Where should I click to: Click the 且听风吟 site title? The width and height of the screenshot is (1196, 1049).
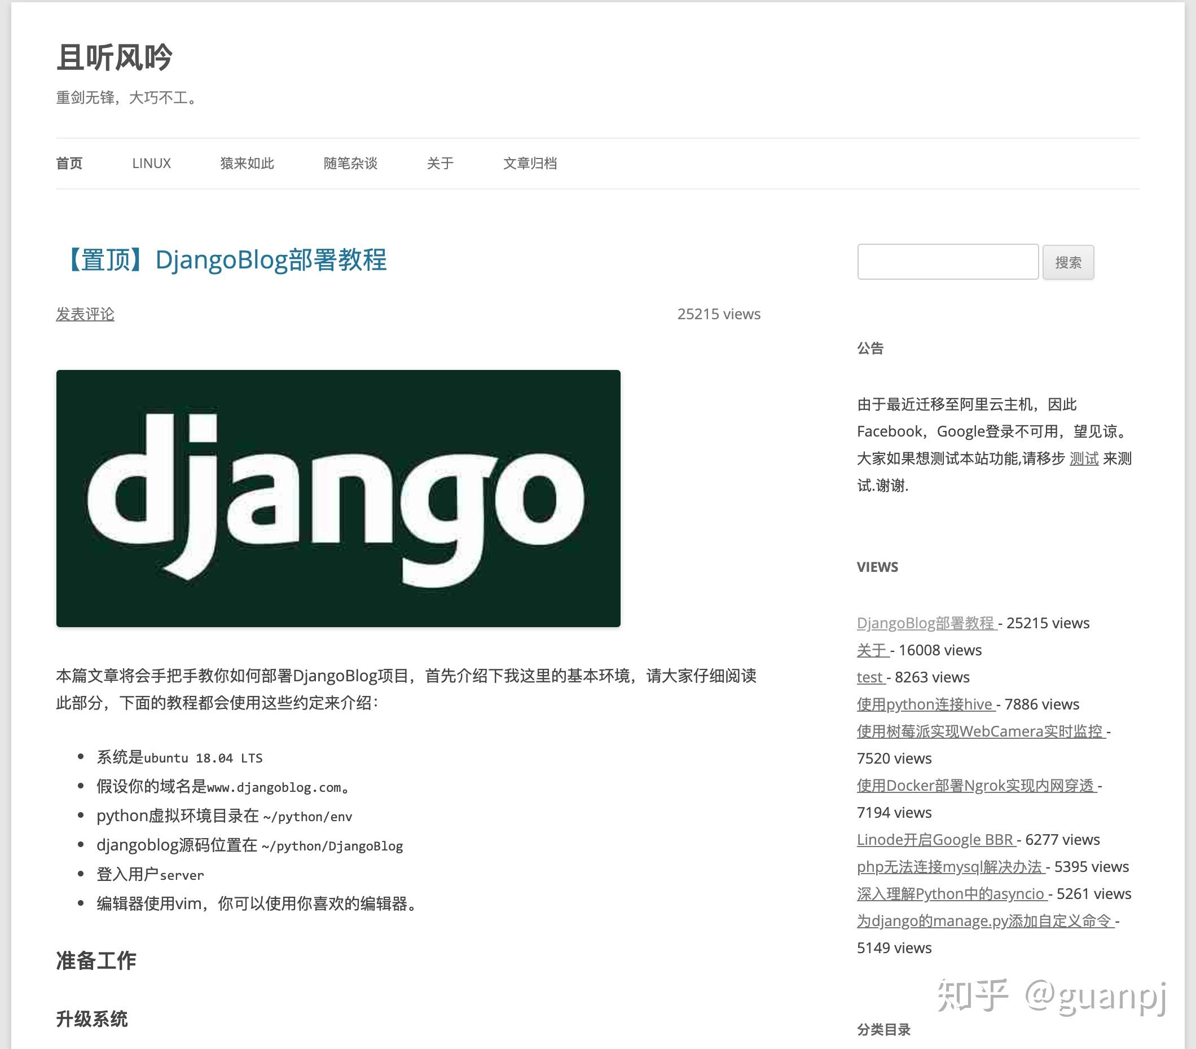click(114, 58)
